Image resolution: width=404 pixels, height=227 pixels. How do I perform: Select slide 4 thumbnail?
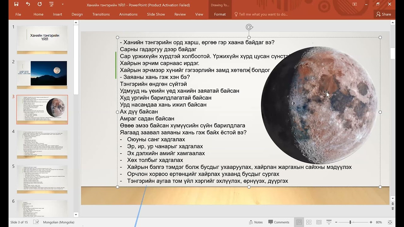(x=42, y=144)
